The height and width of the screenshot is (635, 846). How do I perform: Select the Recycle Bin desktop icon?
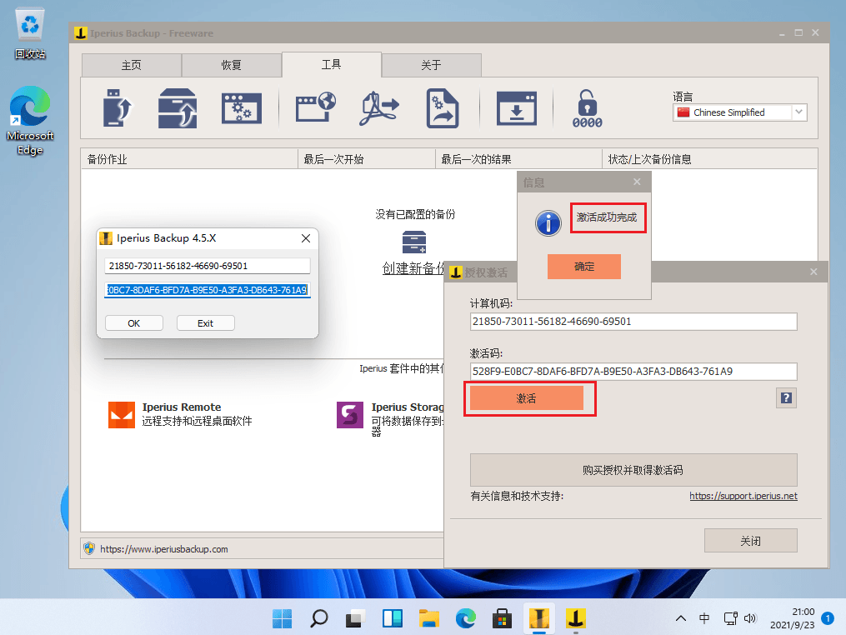[30, 33]
